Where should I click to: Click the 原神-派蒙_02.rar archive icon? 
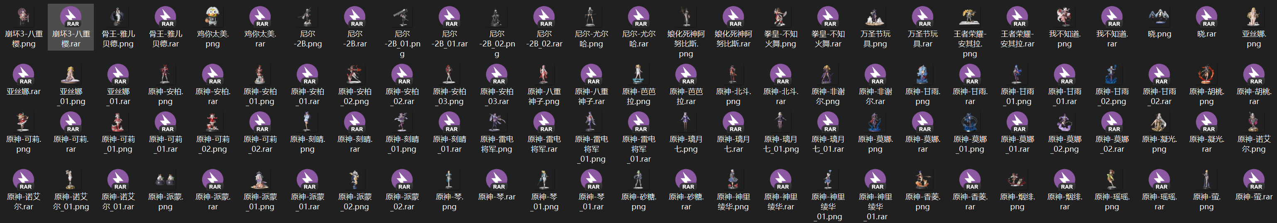(x=403, y=180)
